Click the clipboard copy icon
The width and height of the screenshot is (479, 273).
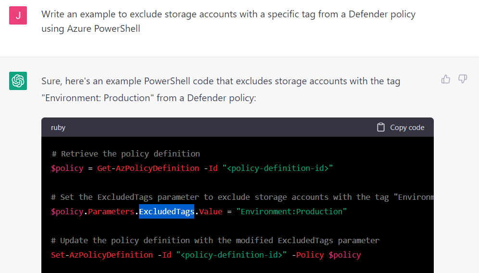tap(380, 127)
